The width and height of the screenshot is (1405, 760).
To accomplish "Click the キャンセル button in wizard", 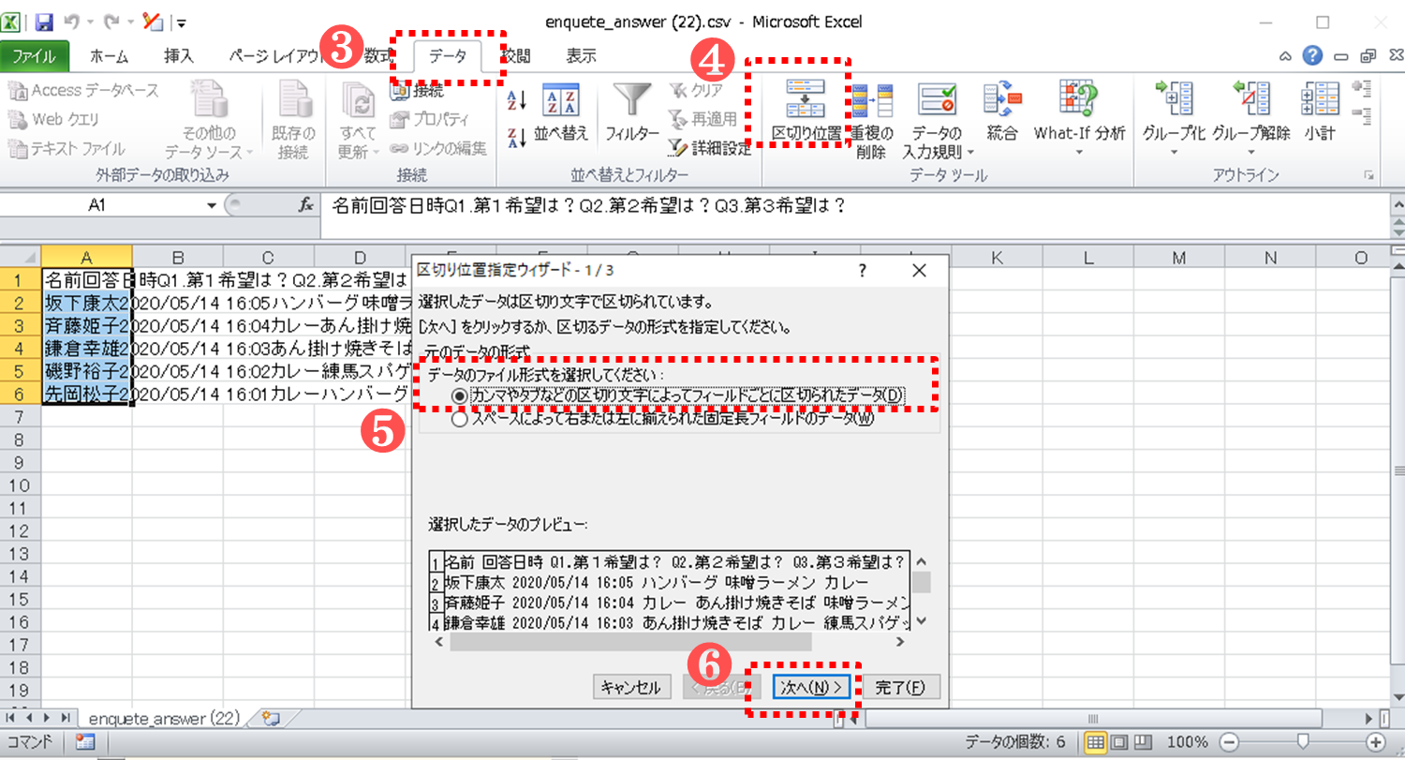I will (x=632, y=687).
